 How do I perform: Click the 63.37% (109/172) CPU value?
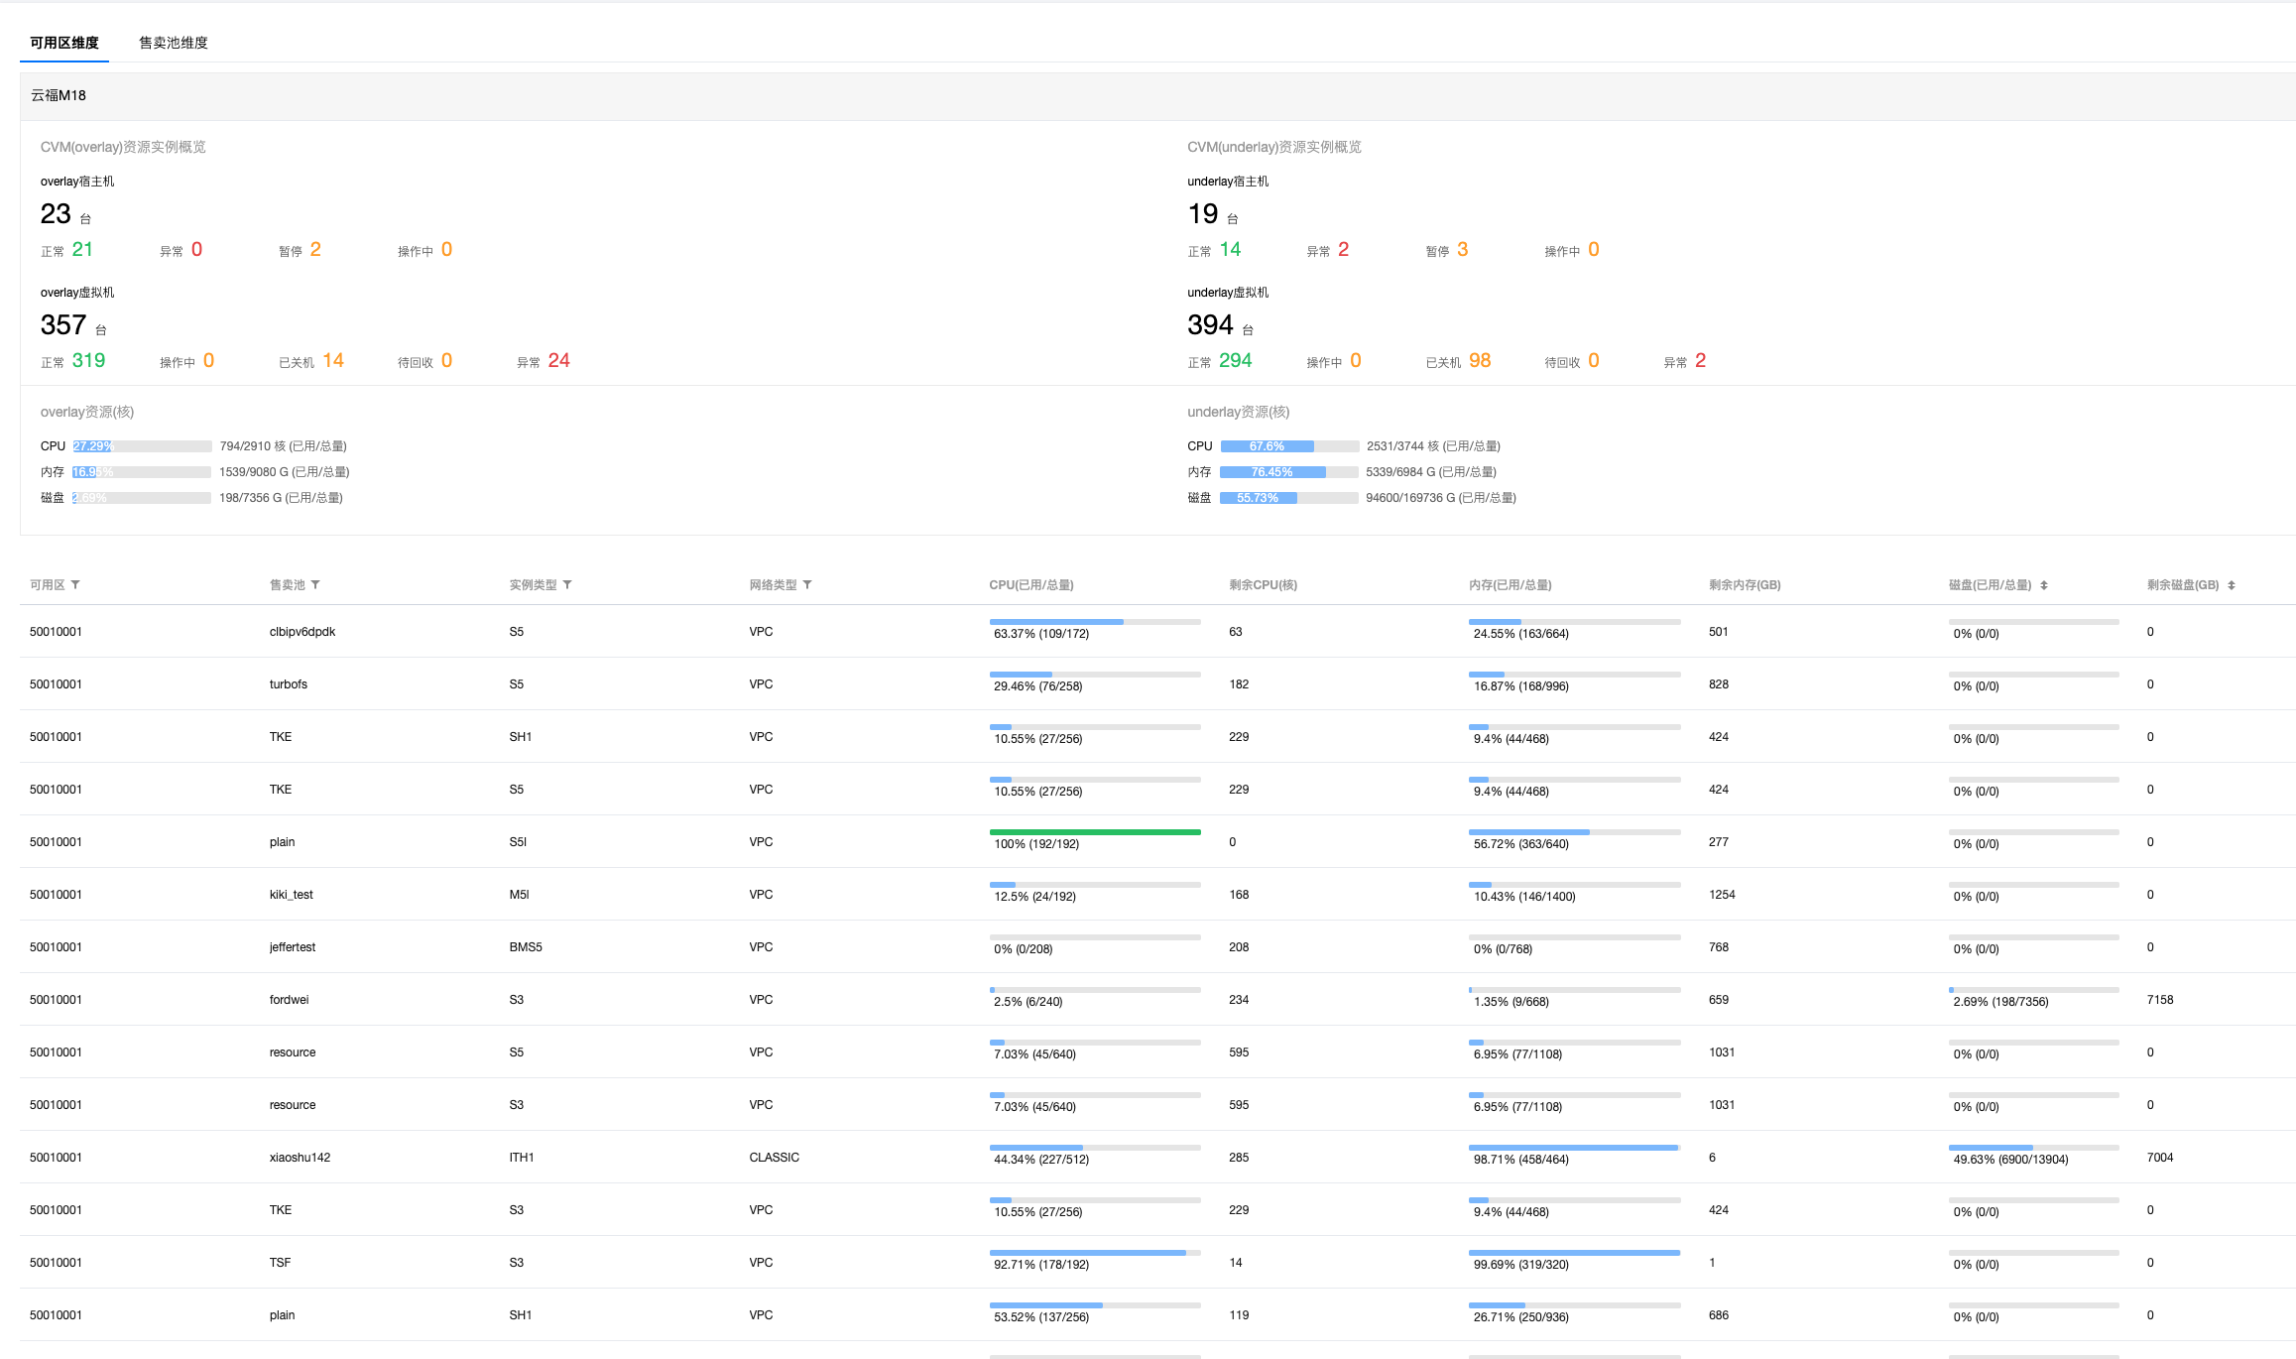(x=1041, y=634)
